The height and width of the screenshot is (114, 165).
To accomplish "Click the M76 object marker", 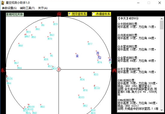I will tap(84, 88).
